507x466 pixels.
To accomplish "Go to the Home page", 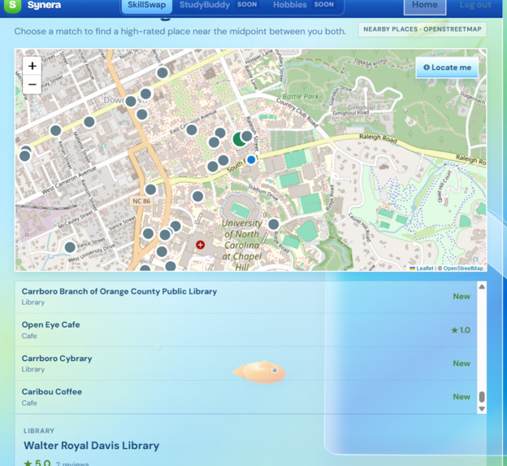I will (x=425, y=5).
